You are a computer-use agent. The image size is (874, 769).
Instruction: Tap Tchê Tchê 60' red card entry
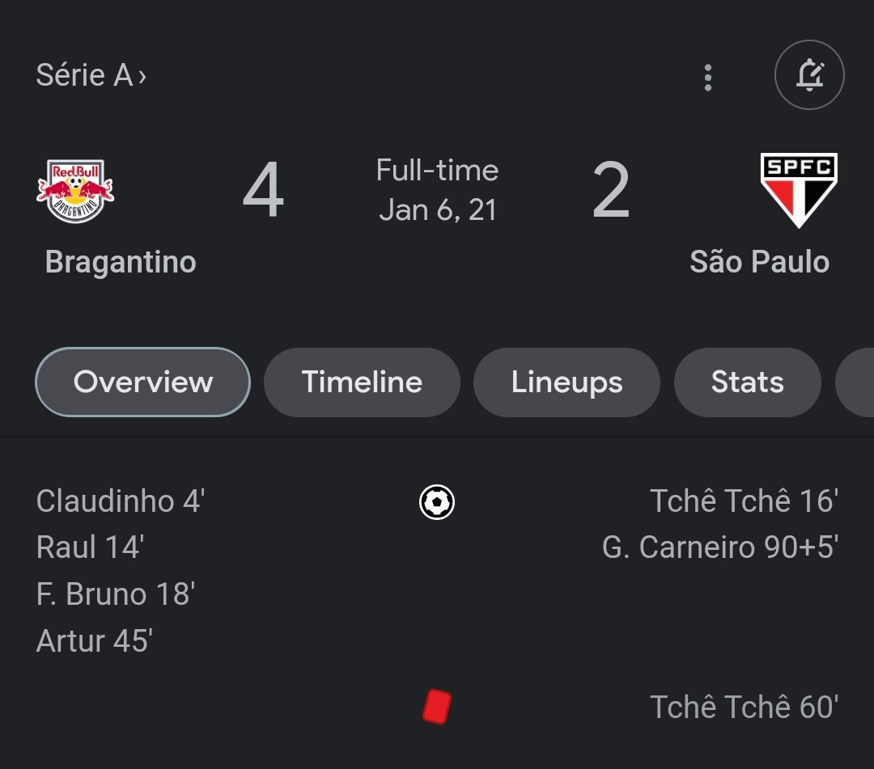[743, 707]
